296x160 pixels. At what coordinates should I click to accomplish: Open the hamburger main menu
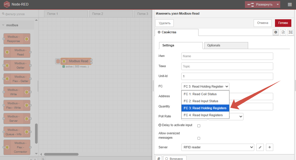click(x=290, y=4)
